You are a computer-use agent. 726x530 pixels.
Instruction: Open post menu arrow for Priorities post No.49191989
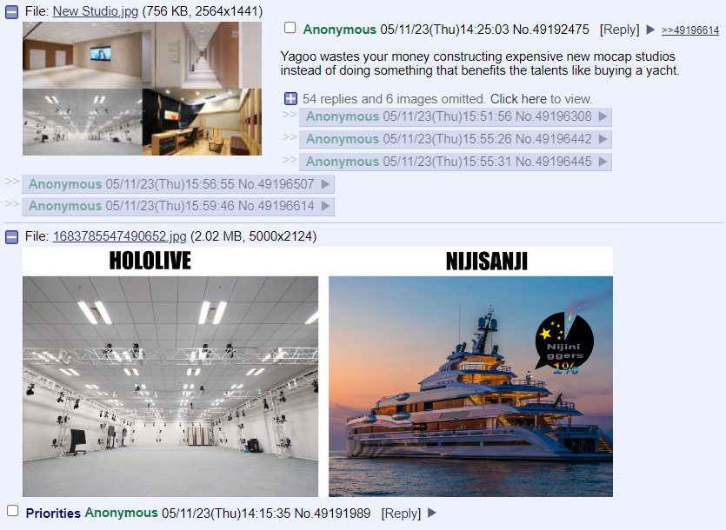coord(431,513)
